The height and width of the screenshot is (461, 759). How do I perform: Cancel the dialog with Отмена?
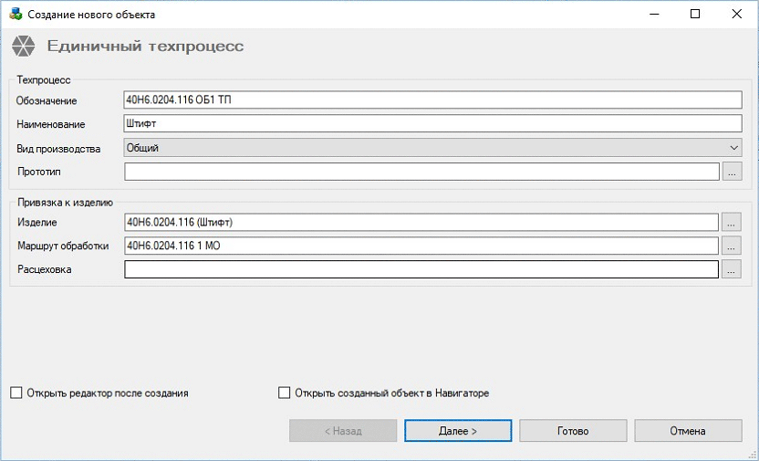pos(688,431)
